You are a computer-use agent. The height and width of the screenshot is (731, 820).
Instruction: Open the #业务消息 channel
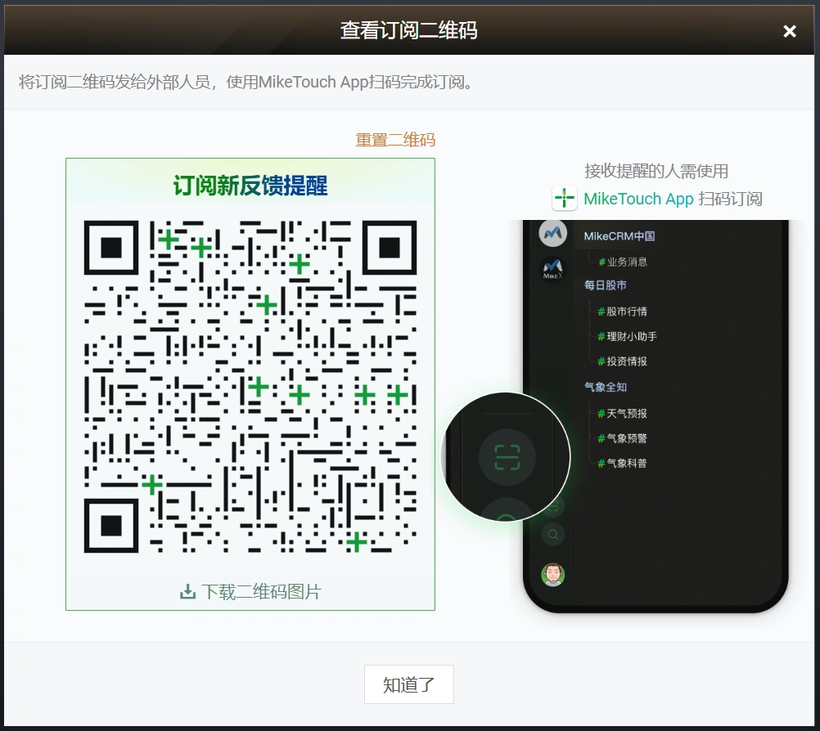click(623, 262)
